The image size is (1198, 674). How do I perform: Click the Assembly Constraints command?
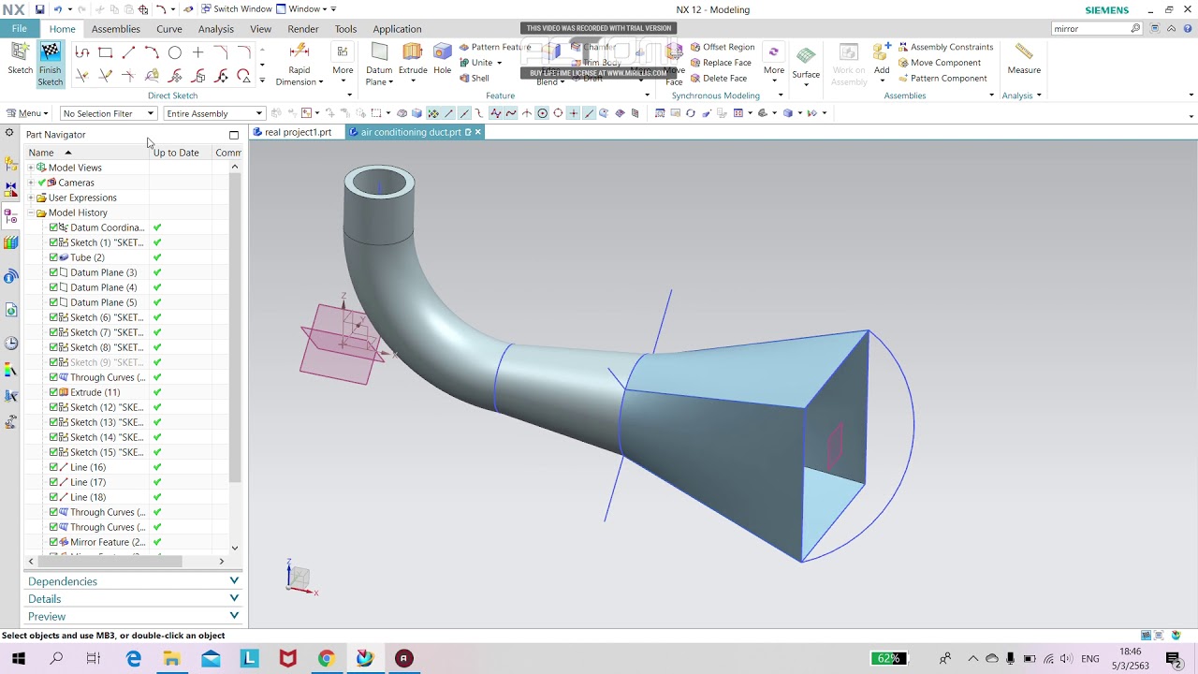pyautogui.click(x=945, y=47)
